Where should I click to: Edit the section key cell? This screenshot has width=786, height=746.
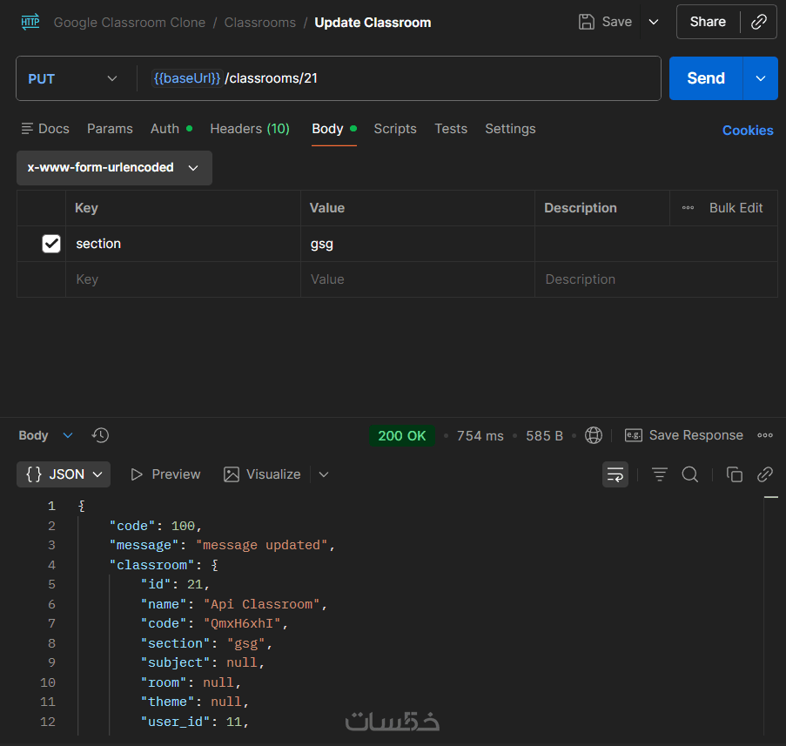[183, 244]
